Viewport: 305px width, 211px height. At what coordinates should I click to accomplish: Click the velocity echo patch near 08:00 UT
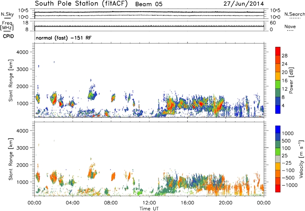pyautogui.click(x=113, y=177)
